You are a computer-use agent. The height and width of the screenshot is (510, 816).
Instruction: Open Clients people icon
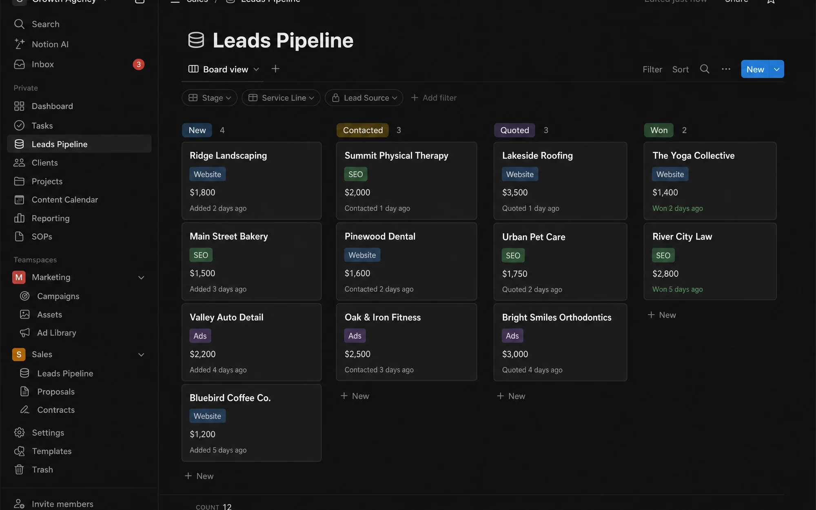point(19,162)
